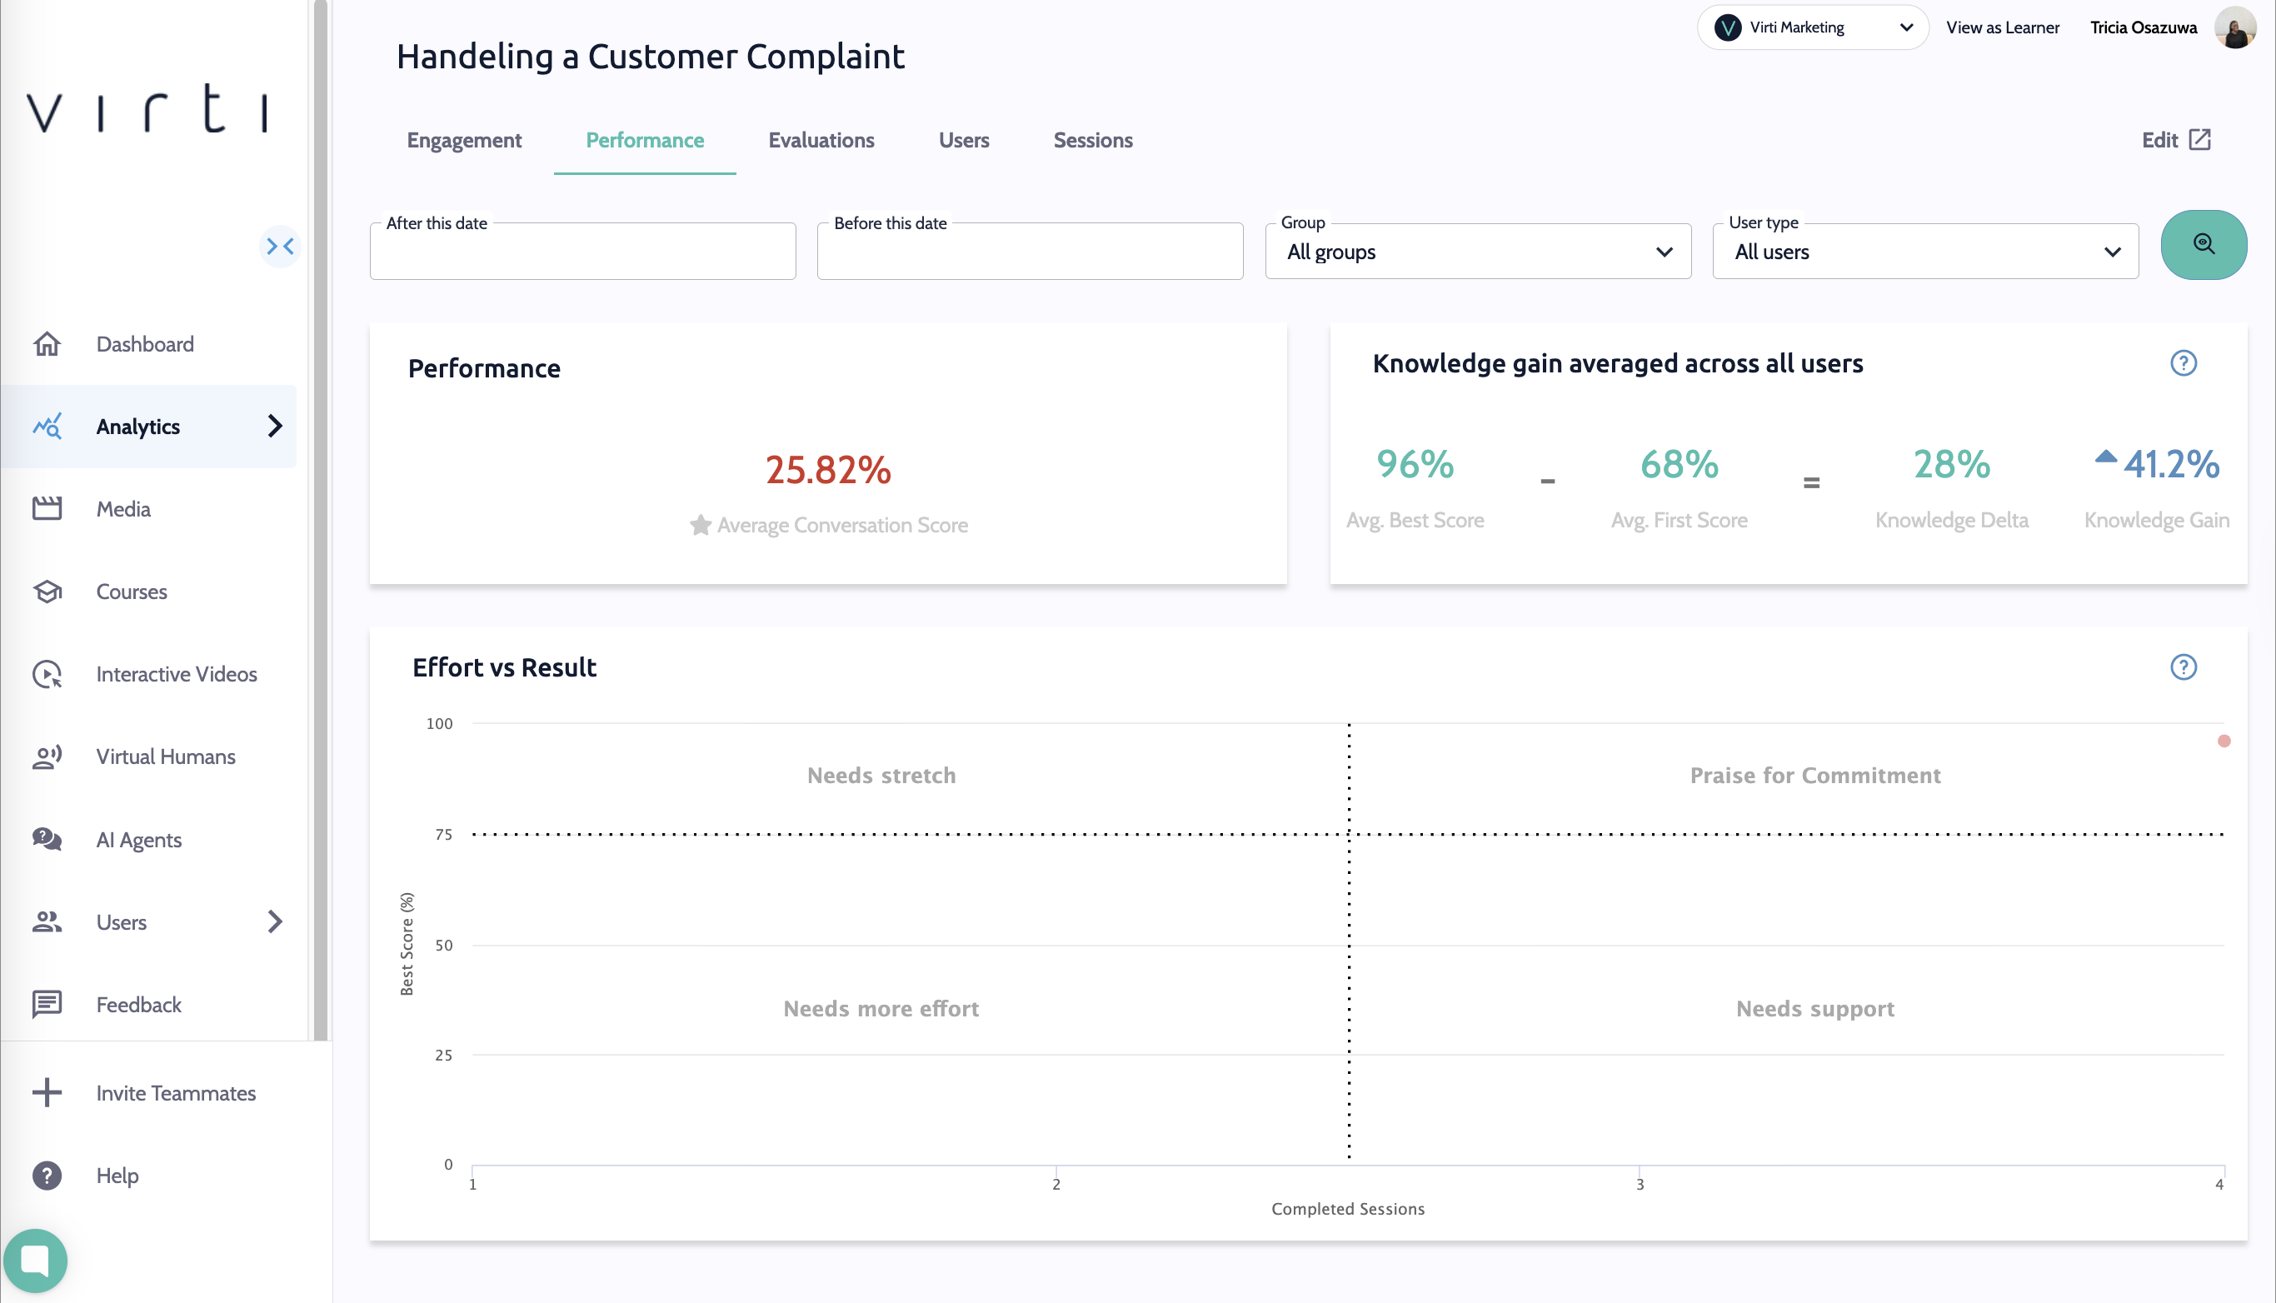The width and height of the screenshot is (2276, 1303).
Task: Open the Media clapperboard icon
Action: point(47,508)
